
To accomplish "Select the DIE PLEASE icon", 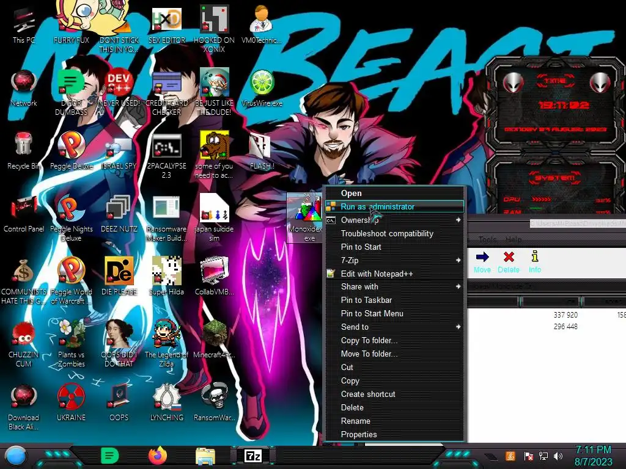I will click(119, 276).
